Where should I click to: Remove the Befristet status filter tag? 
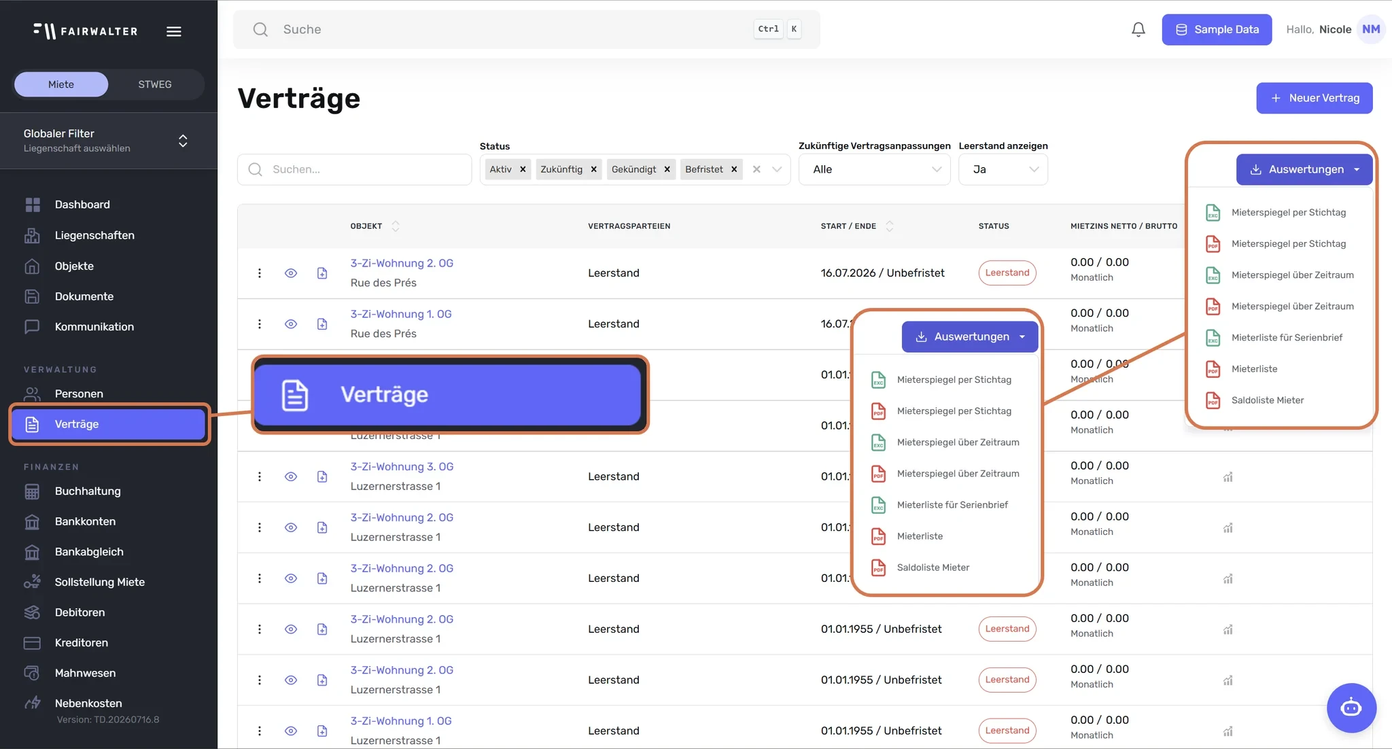click(734, 169)
